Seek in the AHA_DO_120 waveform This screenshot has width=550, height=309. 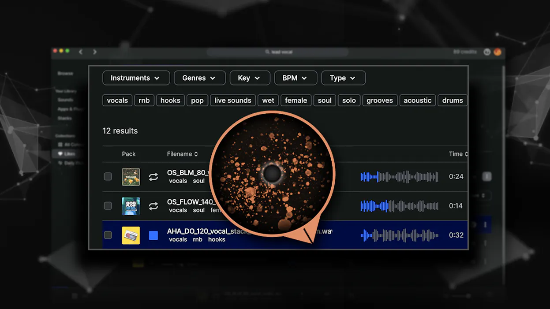point(400,235)
